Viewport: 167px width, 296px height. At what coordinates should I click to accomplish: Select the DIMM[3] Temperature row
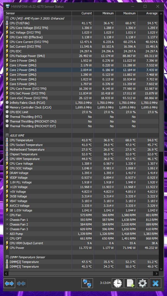(81, 267)
